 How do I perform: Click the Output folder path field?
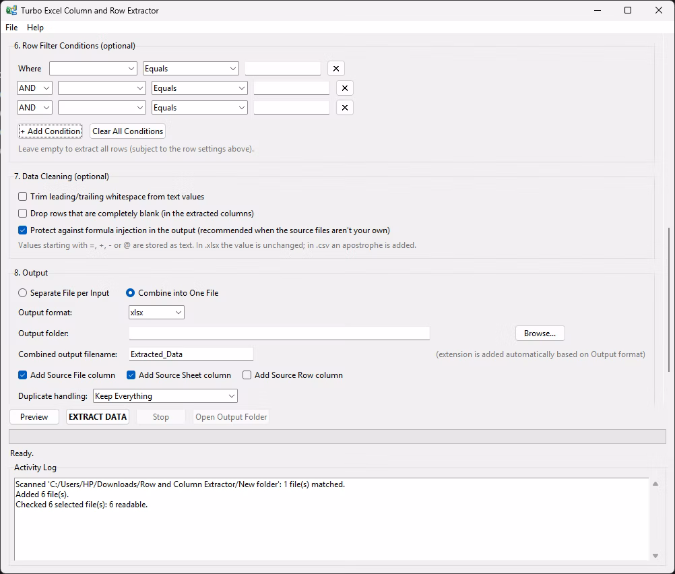(x=280, y=333)
